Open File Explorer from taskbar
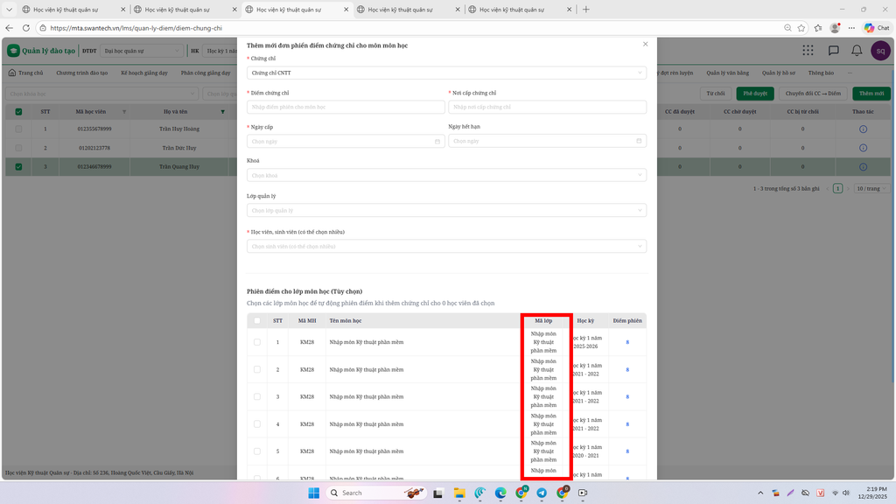 pyautogui.click(x=459, y=493)
